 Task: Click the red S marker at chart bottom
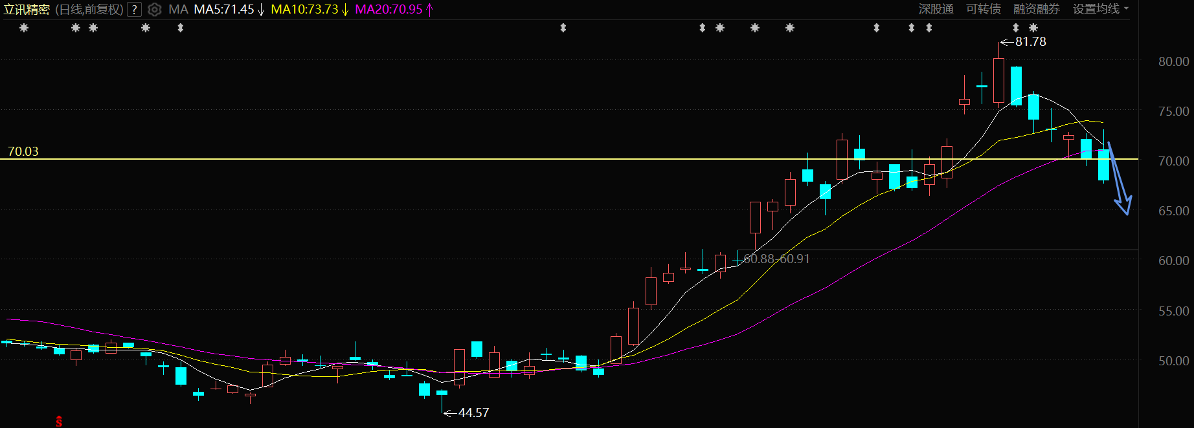[x=59, y=422]
